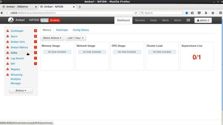Click the Memory Usage widget
Screen dimensions: 223x125
tap(57, 56)
